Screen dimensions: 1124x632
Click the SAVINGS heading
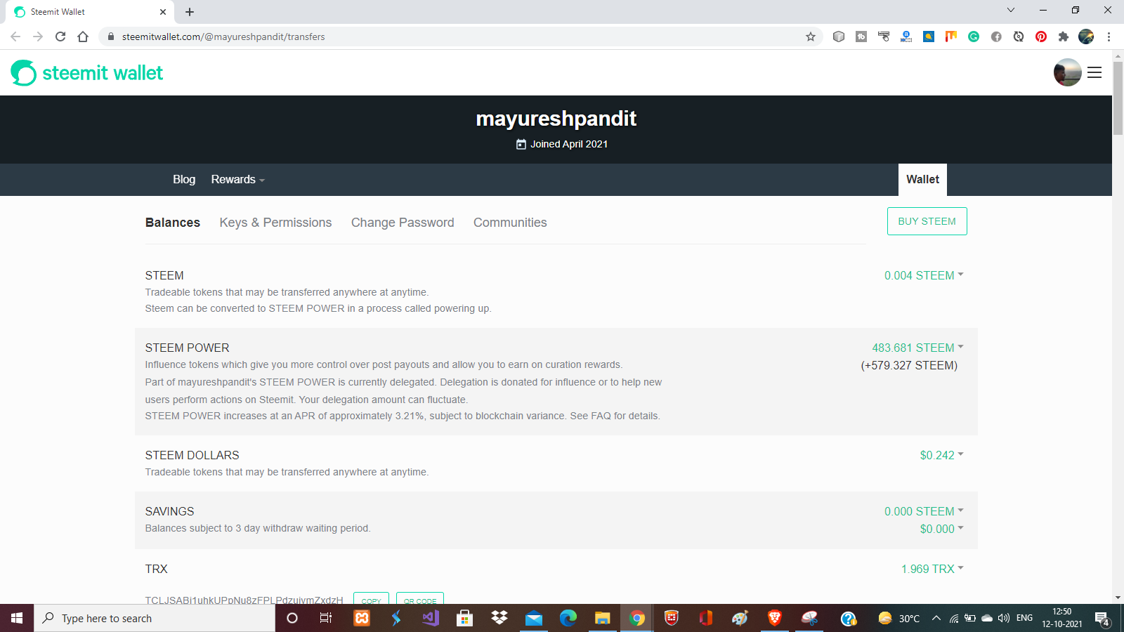[169, 511]
